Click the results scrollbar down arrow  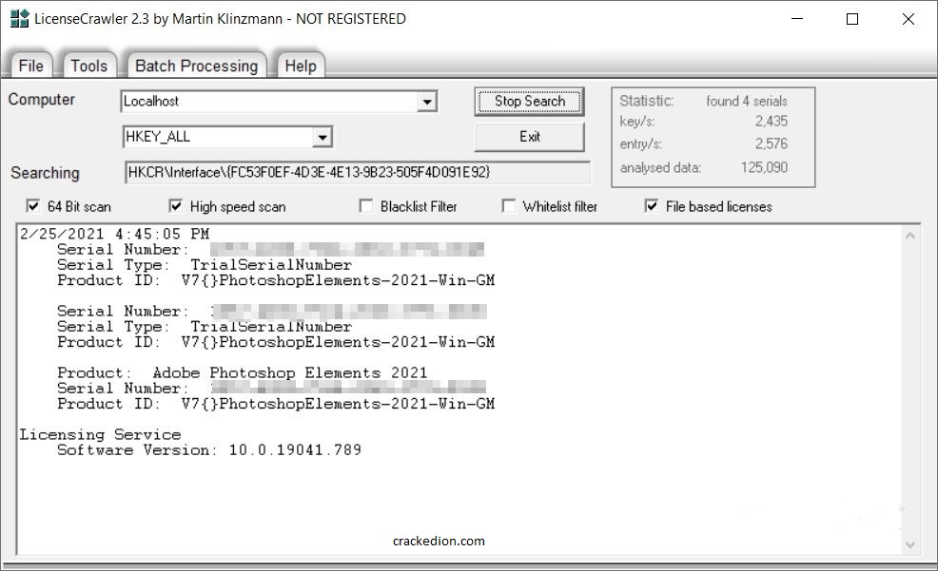pos(909,544)
